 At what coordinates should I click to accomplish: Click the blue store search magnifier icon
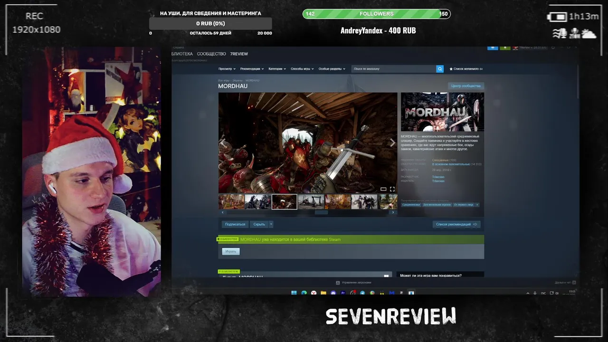point(440,69)
